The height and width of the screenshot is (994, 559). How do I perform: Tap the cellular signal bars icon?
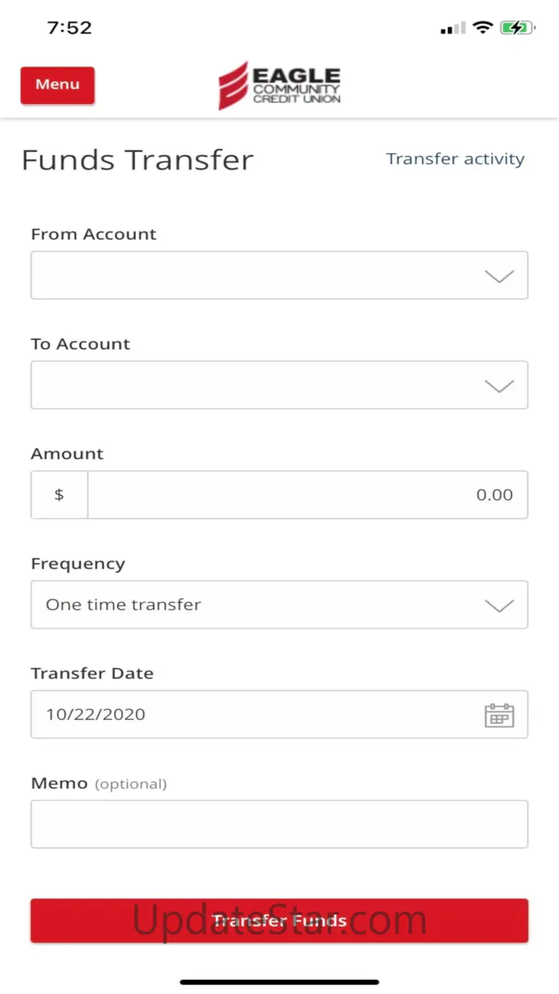point(452,29)
